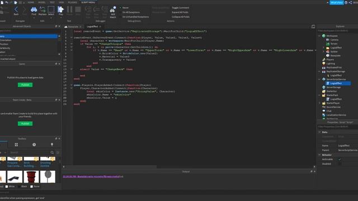Click Publish in Team Create panel
The width and height of the screenshot is (358, 201).
tap(25, 123)
